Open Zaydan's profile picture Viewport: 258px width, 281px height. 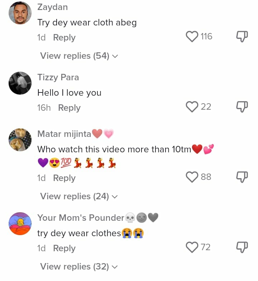pos(20,13)
